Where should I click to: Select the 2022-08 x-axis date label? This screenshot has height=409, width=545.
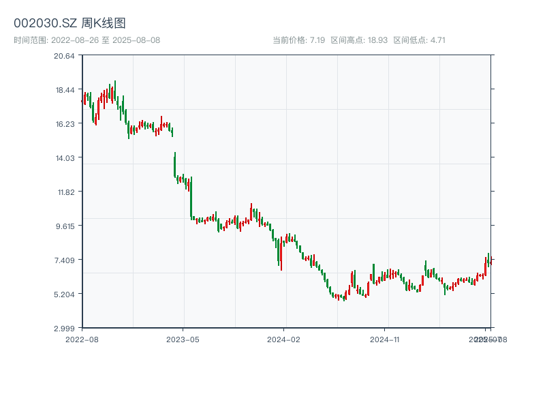tap(82, 339)
